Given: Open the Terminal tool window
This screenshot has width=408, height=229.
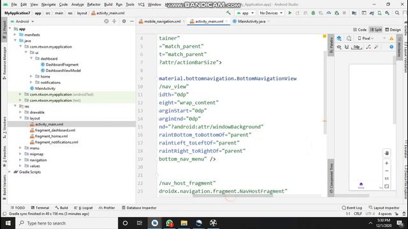Looking at the screenshot, I should click(x=40, y=208).
